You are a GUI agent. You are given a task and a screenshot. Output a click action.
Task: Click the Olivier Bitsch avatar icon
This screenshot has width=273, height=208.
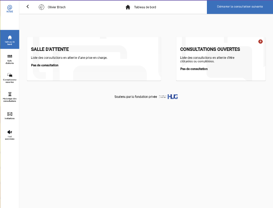coord(42,7)
